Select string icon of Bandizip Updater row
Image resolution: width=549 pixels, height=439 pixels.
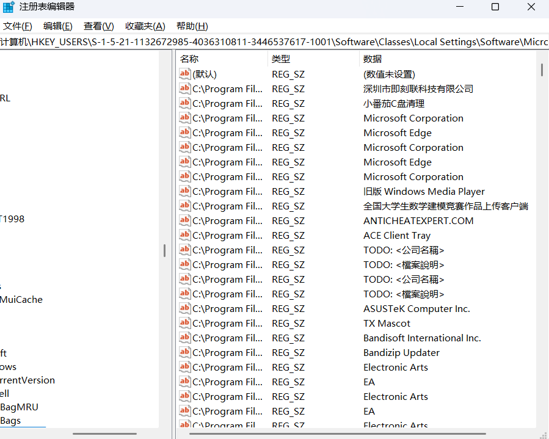[x=184, y=352]
